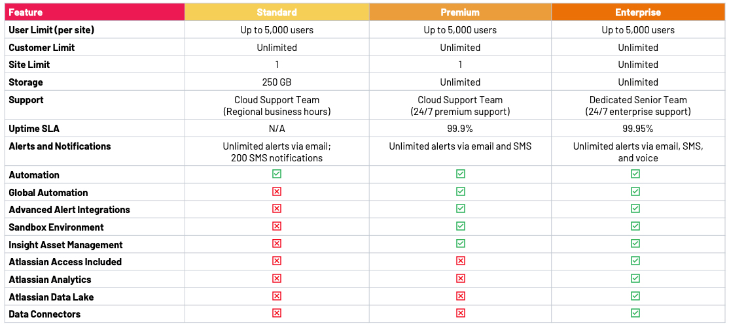
Task: Click Enterprise check for Sandbox Environment
Action: click(x=635, y=226)
